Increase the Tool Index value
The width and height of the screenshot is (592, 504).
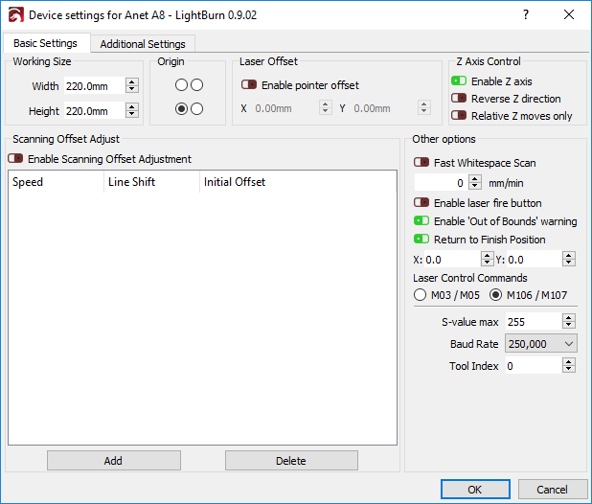tap(569, 361)
